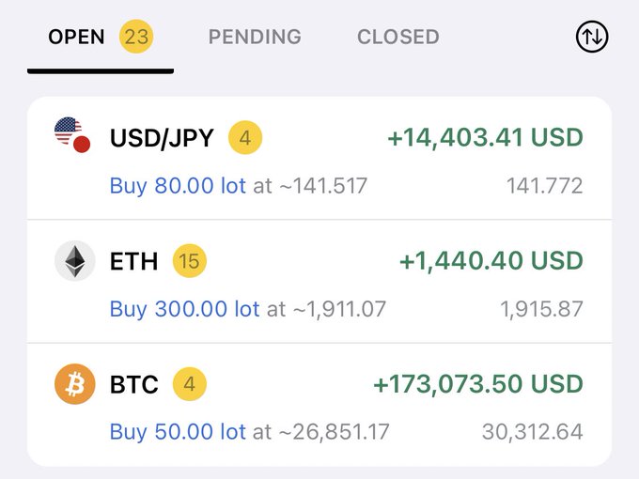Tap the ETH count badge 15
The width and height of the screenshot is (639, 479).
click(190, 261)
